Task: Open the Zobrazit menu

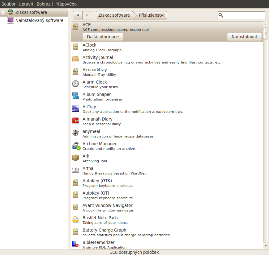Action: tap(45, 4)
